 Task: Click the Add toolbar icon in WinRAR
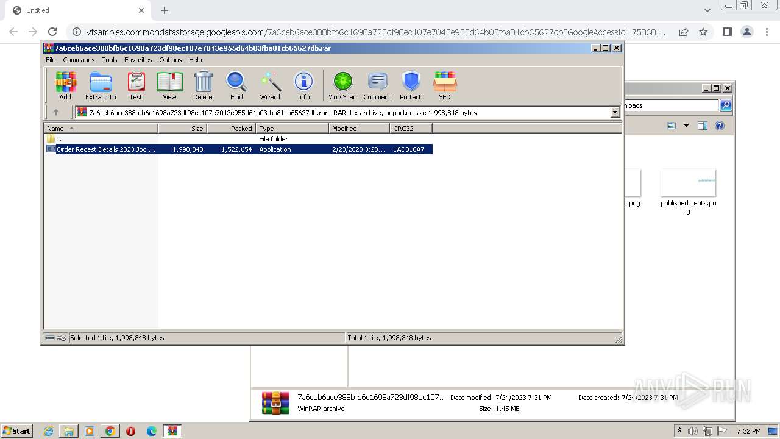(x=65, y=85)
